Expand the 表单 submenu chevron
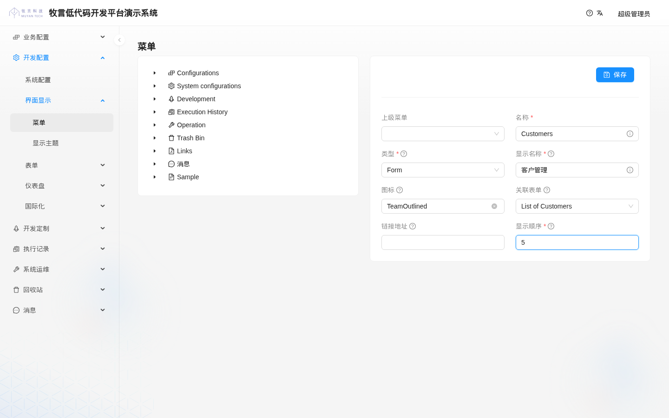This screenshot has width=669, height=418. coord(103,165)
